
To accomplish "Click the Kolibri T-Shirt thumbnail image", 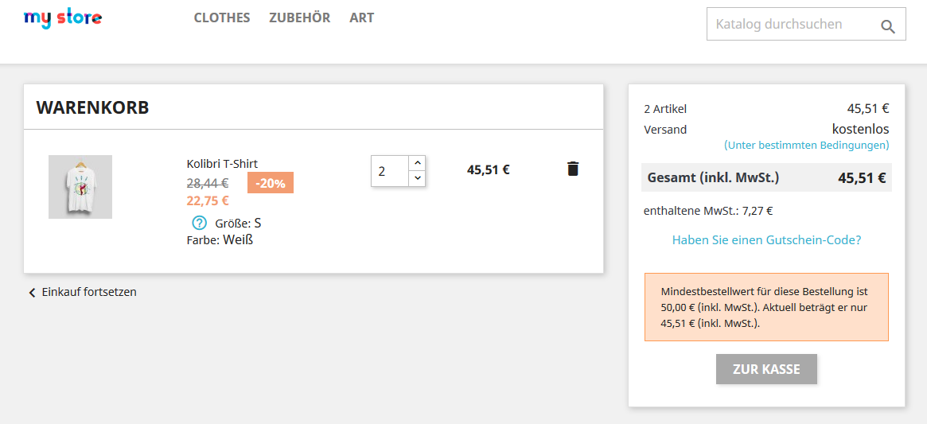I will tap(80, 187).
